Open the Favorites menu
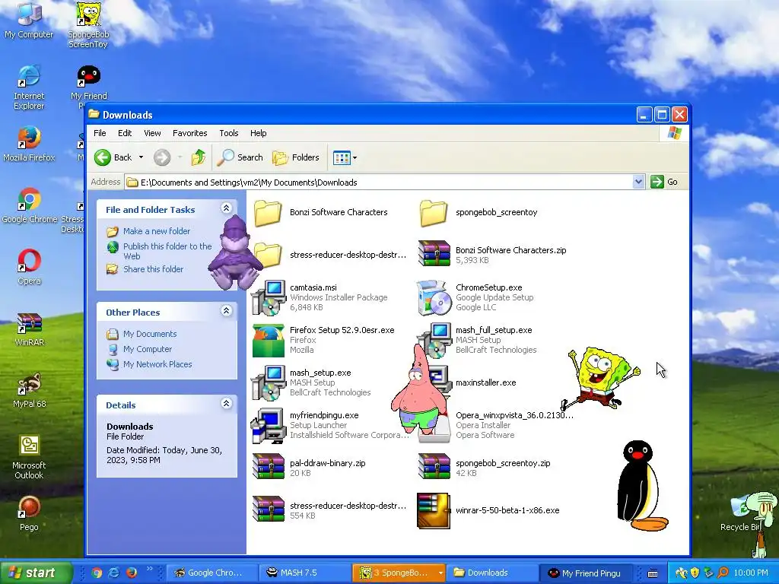Image resolution: width=779 pixels, height=584 pixels. click(189, 133)
